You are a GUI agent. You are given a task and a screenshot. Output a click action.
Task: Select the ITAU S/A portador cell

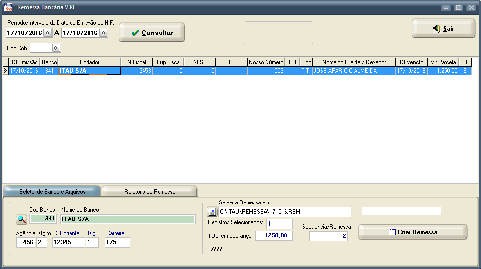pos(89,71)
